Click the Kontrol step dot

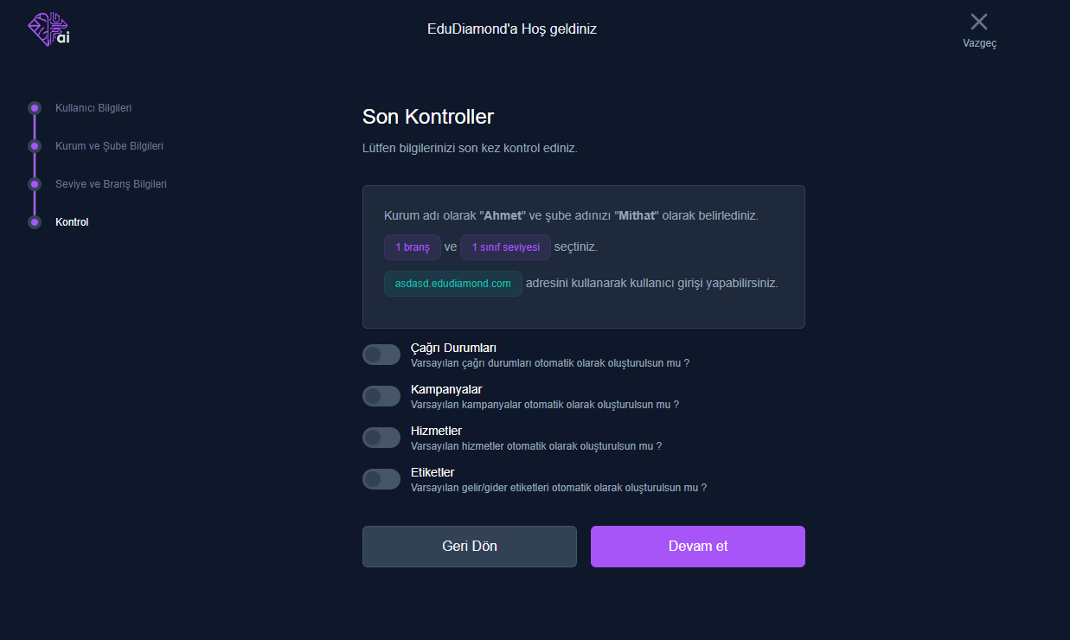tap(35, 222)
